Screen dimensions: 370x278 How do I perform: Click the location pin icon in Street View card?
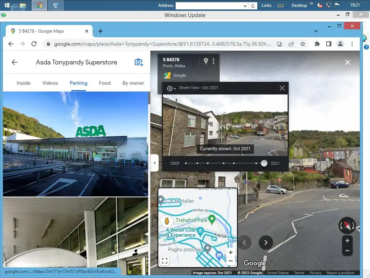click(206, 61)
